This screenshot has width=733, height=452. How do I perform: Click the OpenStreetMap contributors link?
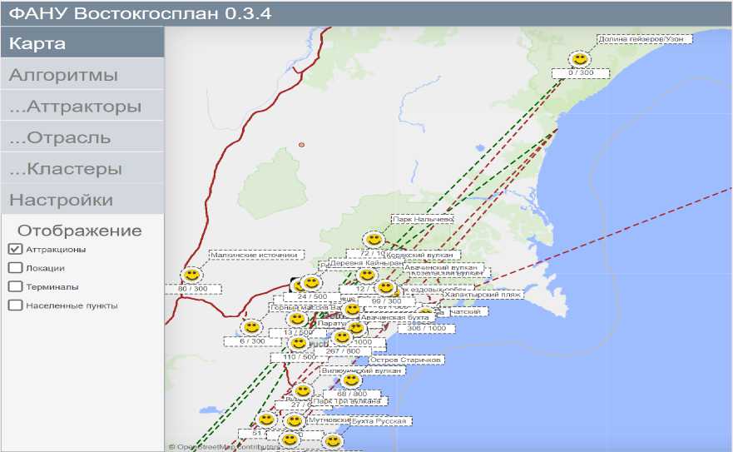tap(225, 447)
